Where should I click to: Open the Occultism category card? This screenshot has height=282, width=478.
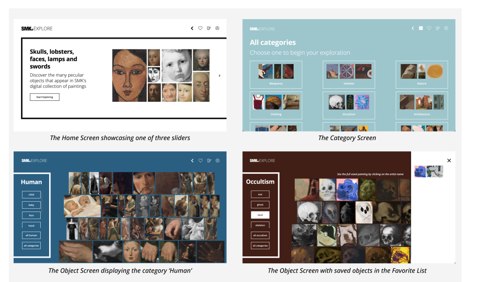tap(349, 105)
